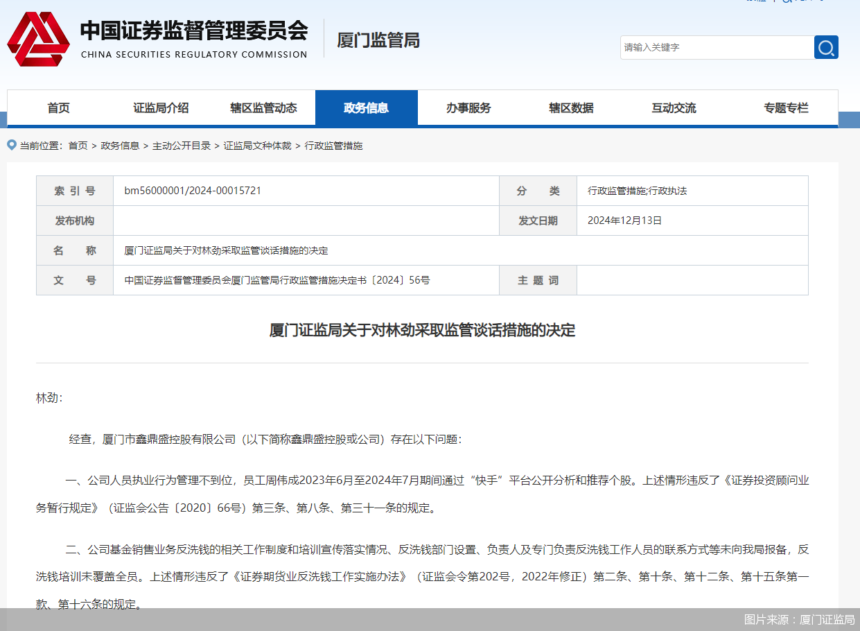Click the index number bm56000001/2024-00015721
Screen dimensions: 860x631
193,191
